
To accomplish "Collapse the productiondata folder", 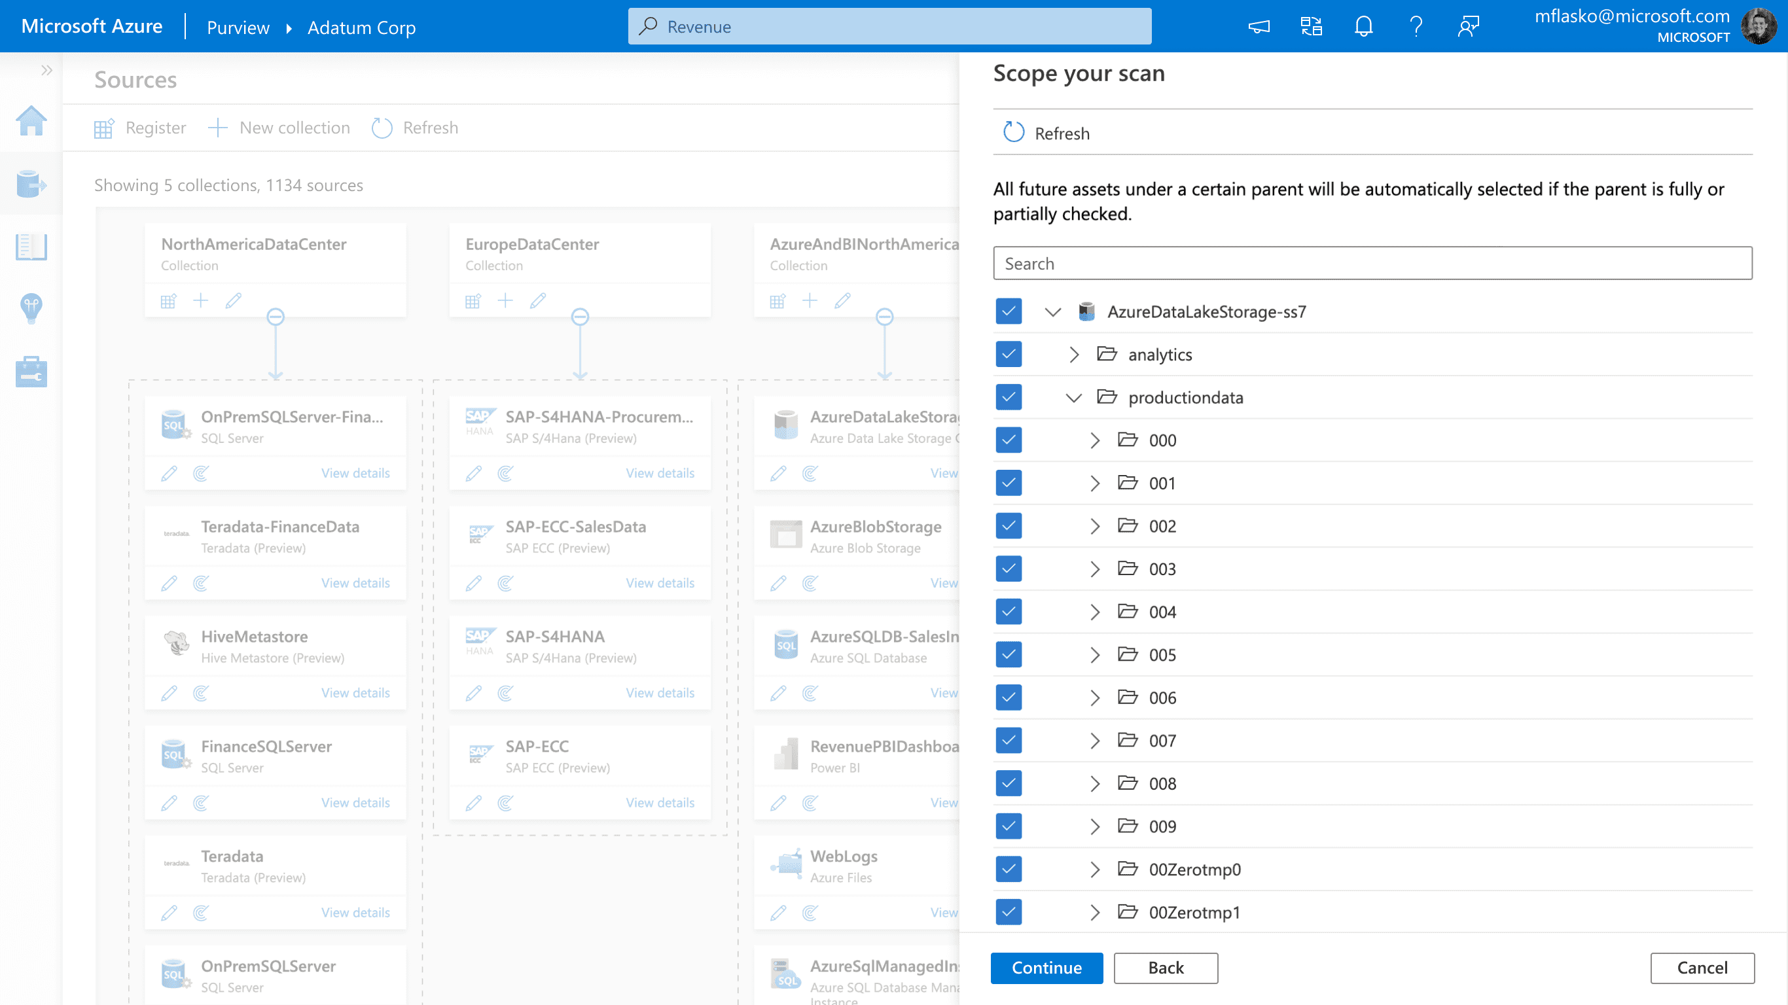I will 1074,398.
